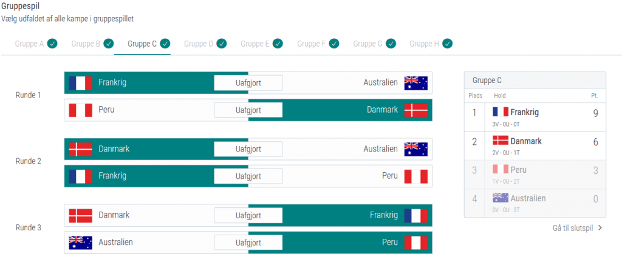Click the checkmark icon beside Gruppe A
The image size is (622, 254).
53,44
